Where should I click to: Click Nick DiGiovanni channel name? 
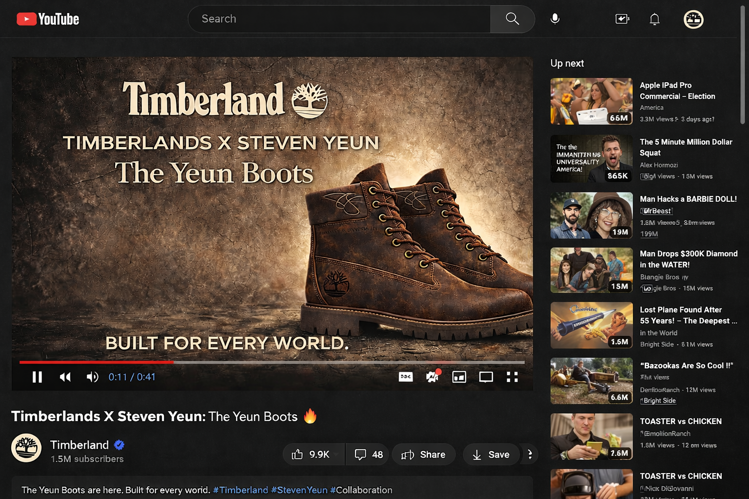(x=667, y=488)
